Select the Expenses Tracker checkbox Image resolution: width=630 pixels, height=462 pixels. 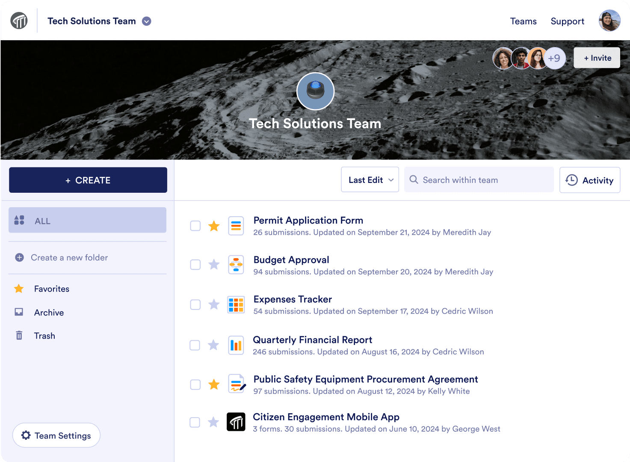[195, 305]
